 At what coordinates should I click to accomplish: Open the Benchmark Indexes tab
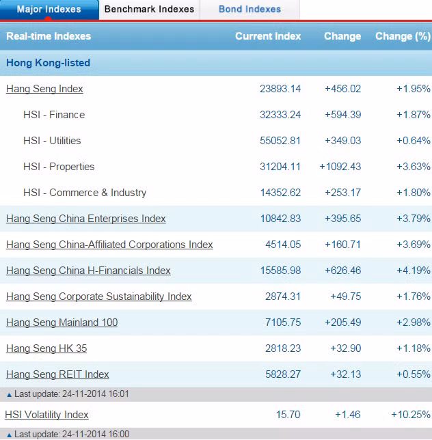click(149, 10)
